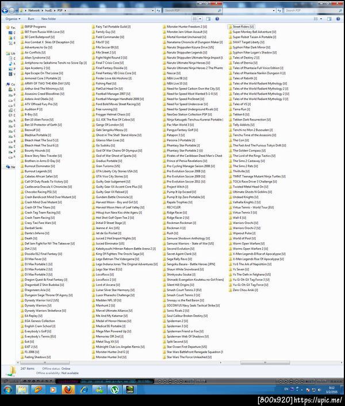Show preview pane in right window
The image size is (345, 406).
coord(329,19)
